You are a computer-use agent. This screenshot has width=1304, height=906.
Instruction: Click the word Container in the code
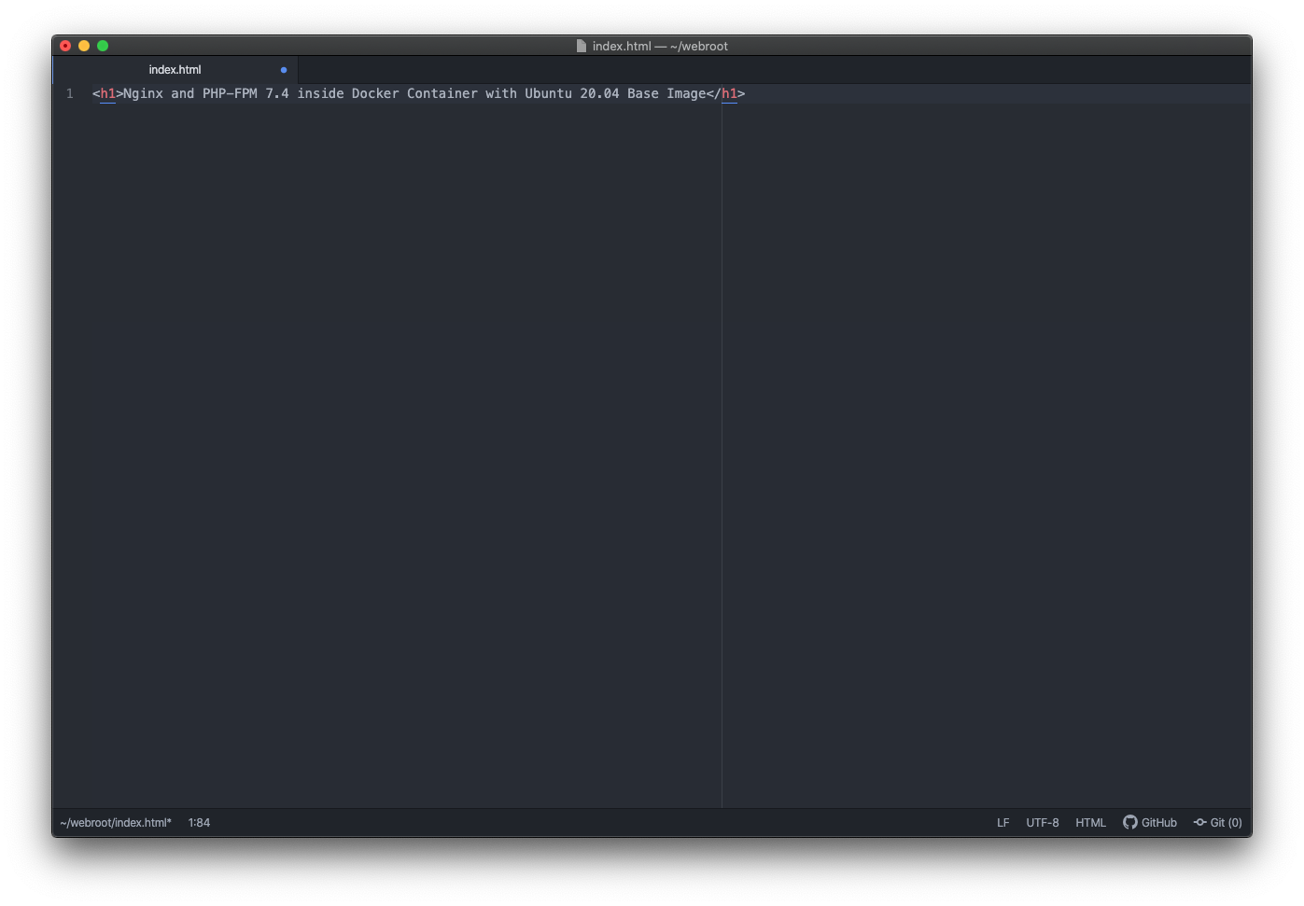pos(442,93)
